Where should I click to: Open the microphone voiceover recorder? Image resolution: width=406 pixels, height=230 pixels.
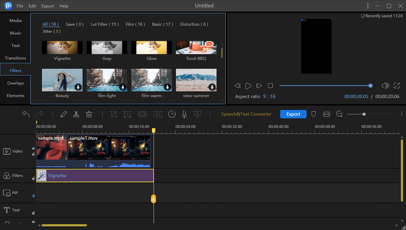pos(184,114)
